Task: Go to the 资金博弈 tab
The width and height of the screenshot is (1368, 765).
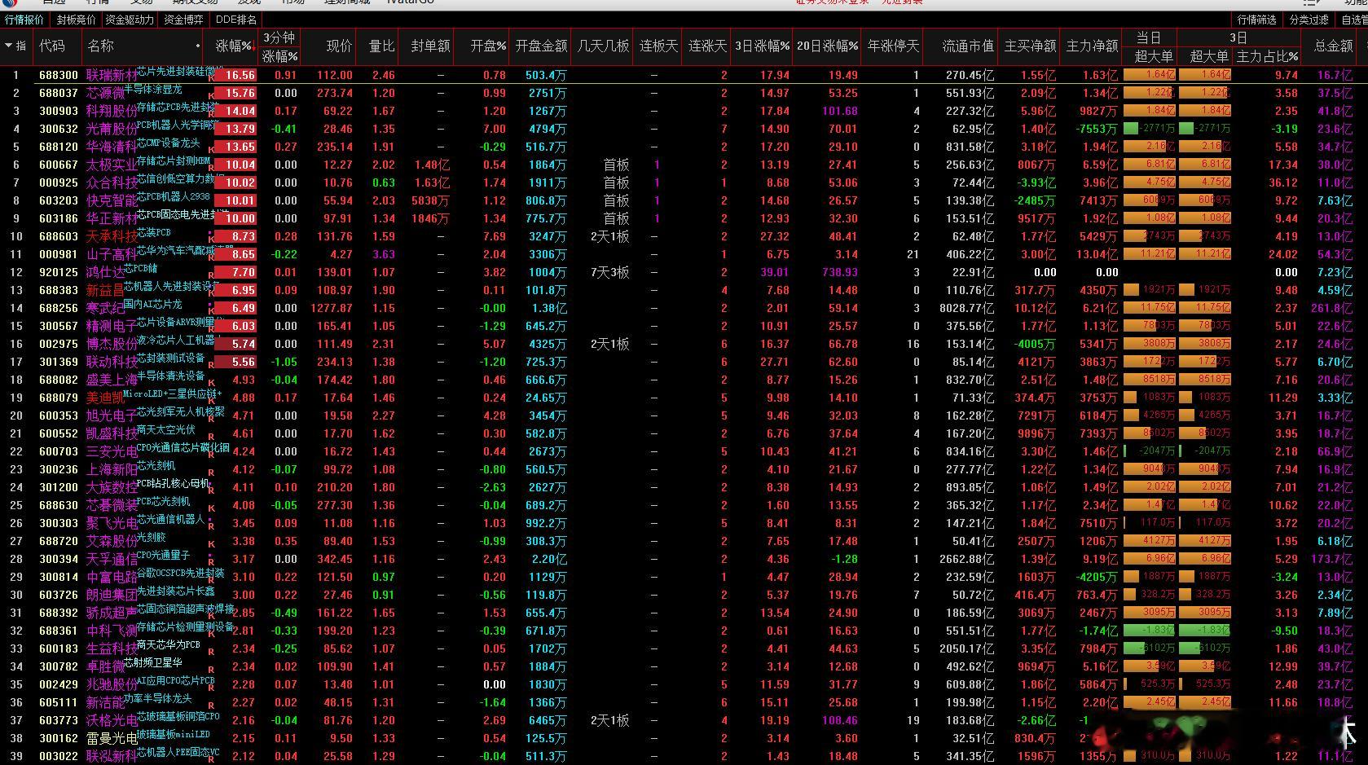Action: (183, 20)
